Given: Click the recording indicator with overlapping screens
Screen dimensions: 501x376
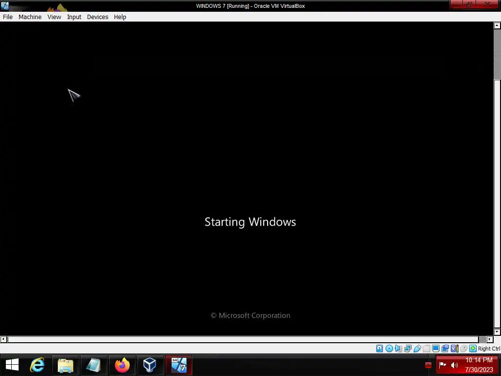Looking at the screenshot, I should pos(445,349).
